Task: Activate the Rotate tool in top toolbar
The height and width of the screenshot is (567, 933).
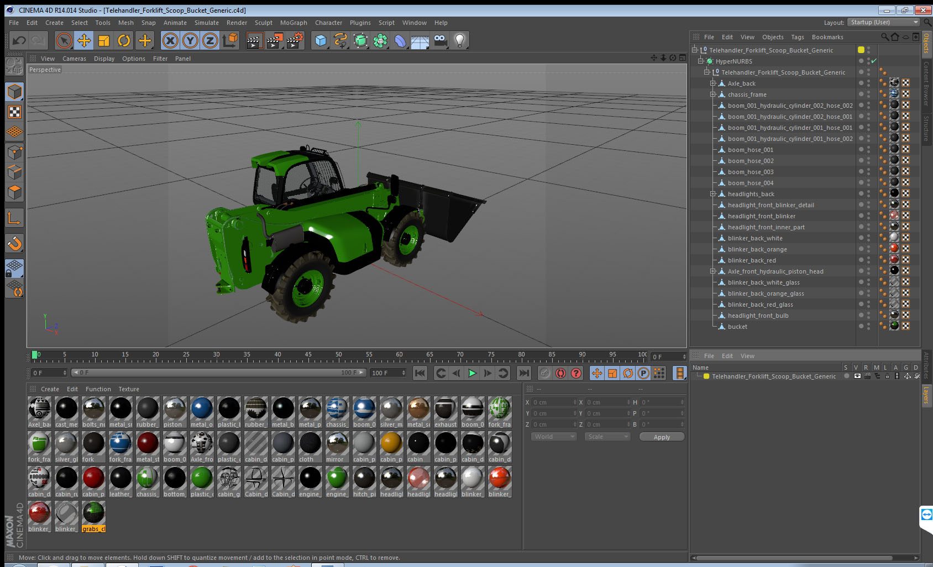Action: [124, 40]
